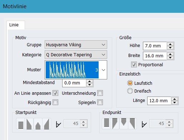Toggle the Proportional checkbox
Screen dimensions: 184x140
[x=134, y=64]
